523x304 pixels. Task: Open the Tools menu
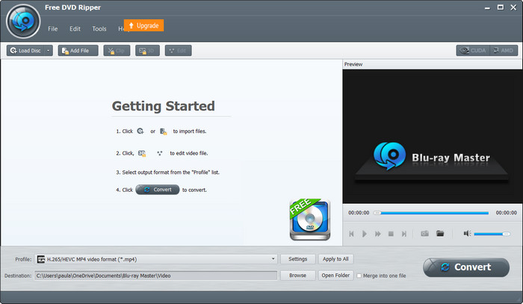coord(99,28)
